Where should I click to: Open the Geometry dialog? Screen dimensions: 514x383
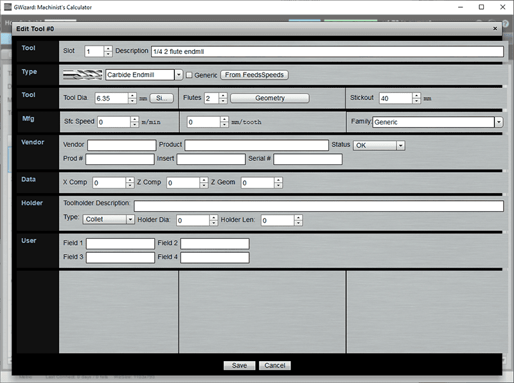tap(269, 98)
